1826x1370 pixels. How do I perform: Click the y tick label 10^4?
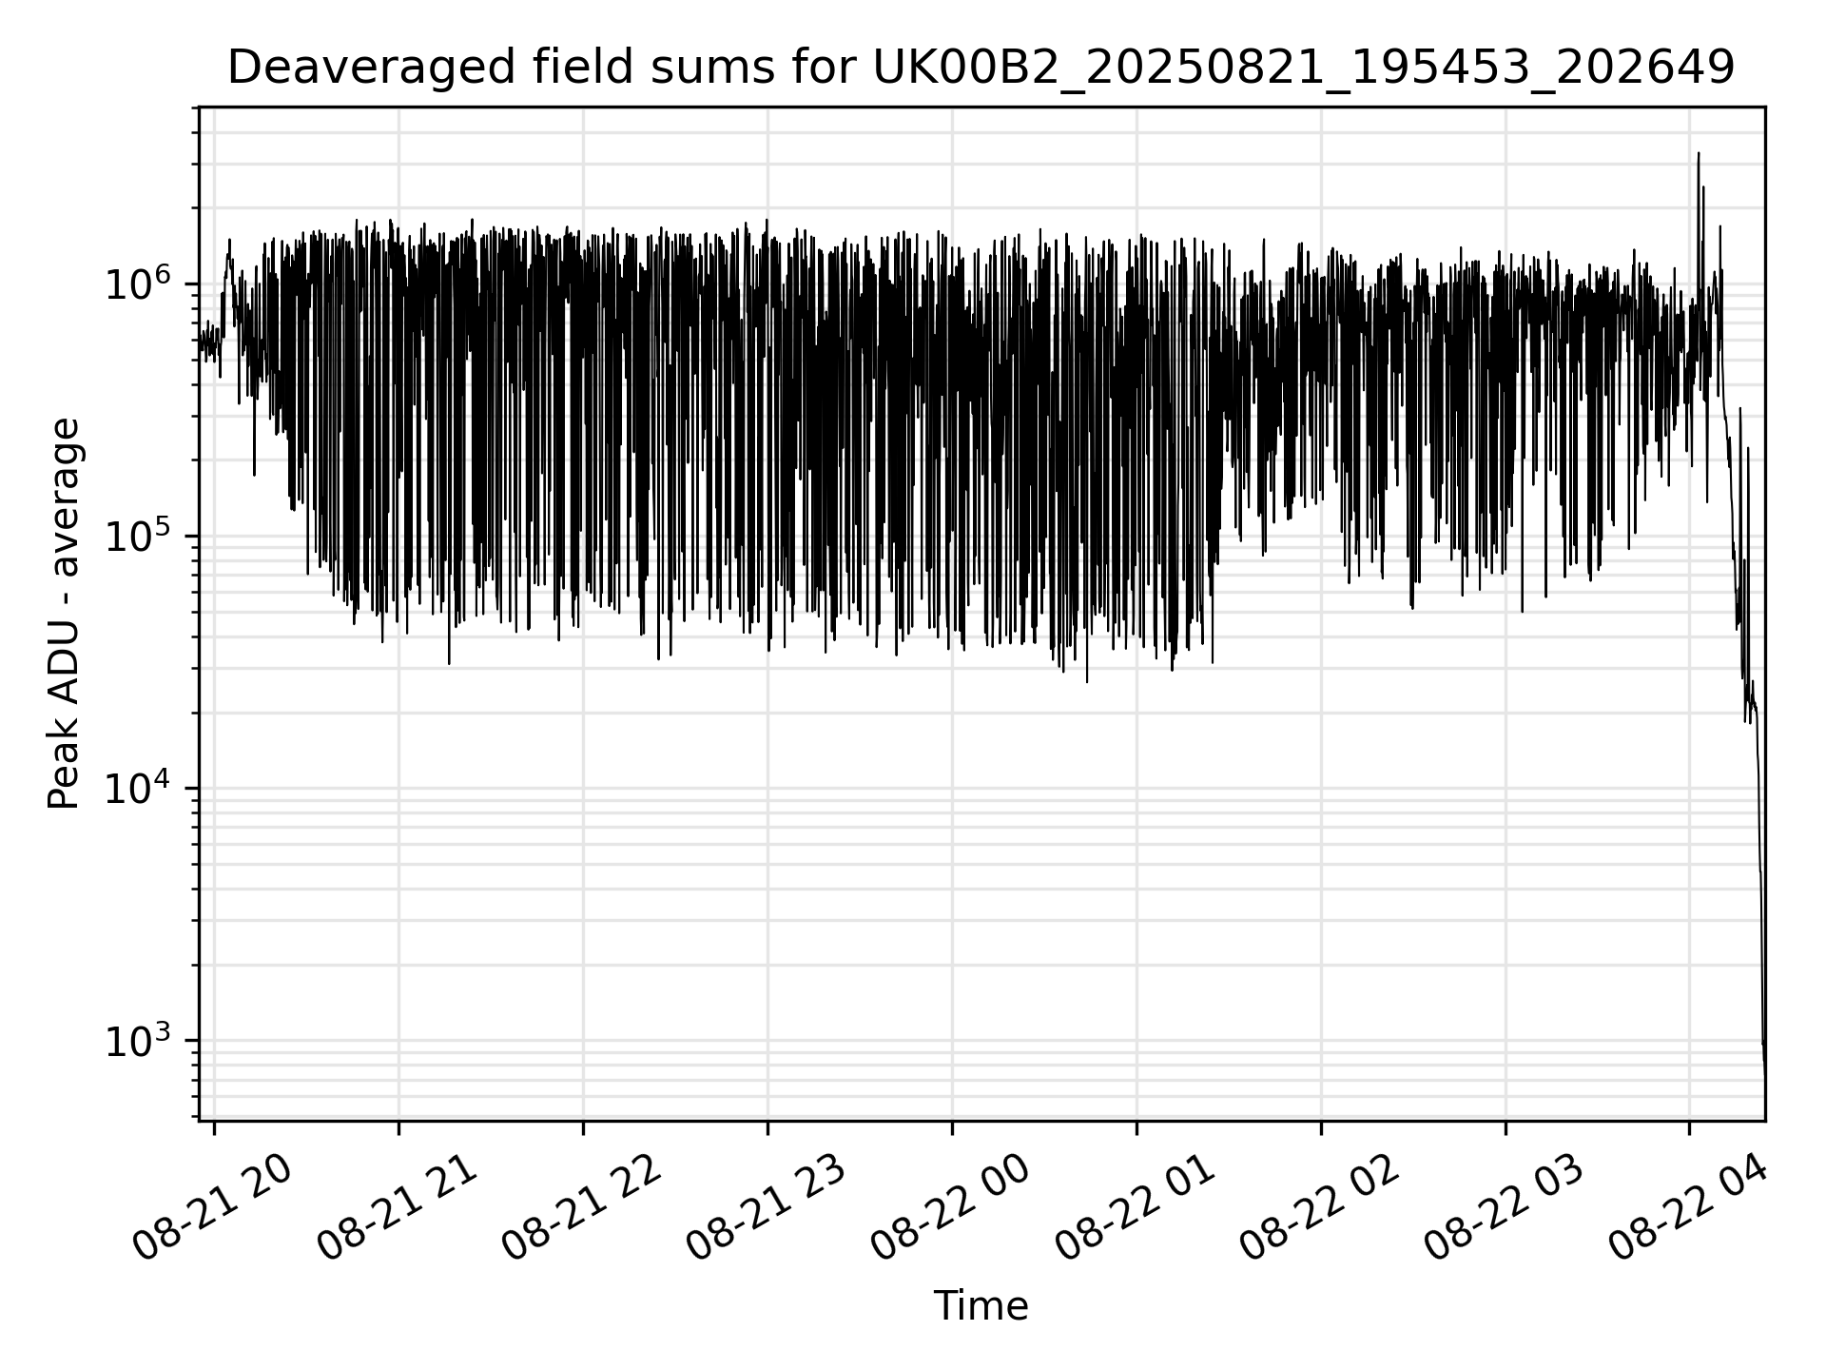coord(139,787)
